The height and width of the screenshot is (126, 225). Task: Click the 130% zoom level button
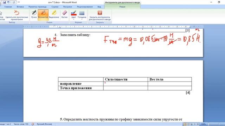tap(203, 124)
